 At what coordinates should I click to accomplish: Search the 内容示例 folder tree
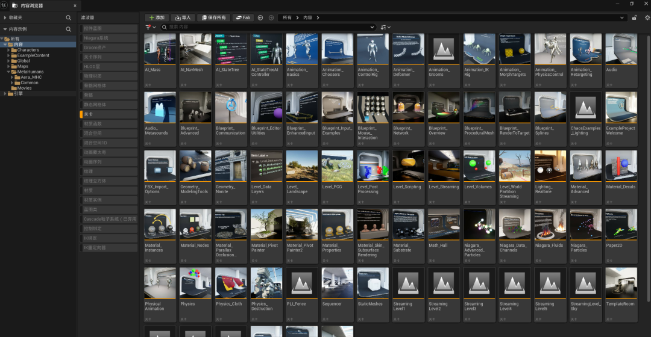click(69, 29)
